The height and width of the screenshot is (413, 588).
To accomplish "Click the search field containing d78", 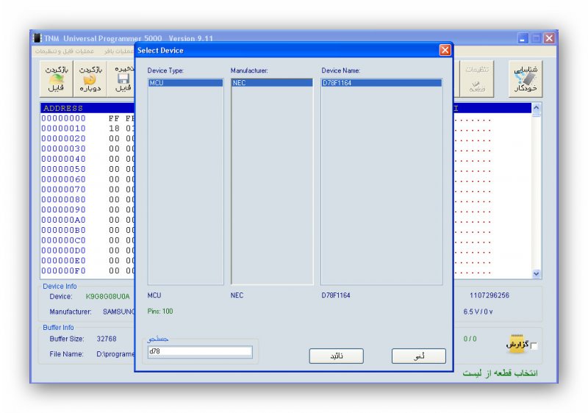I will coord(200,351).
